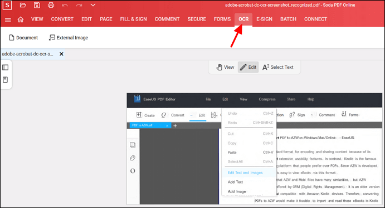Open the Compress menu in EaseUS
This screenshot has width=385, height=208.
tap(267, 99)
